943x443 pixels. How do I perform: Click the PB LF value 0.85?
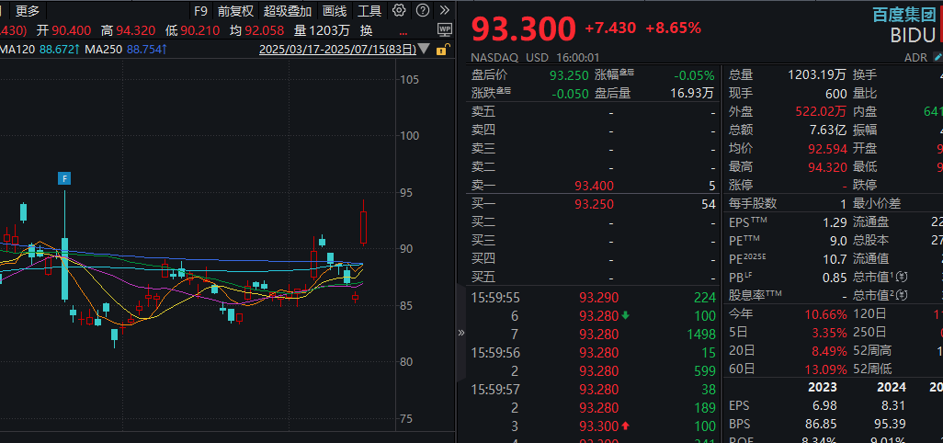[x=835, y=278]
